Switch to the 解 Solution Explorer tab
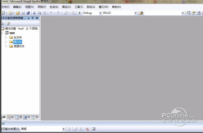The width and height of the screenshot is (203, 133). pos(4,117)
